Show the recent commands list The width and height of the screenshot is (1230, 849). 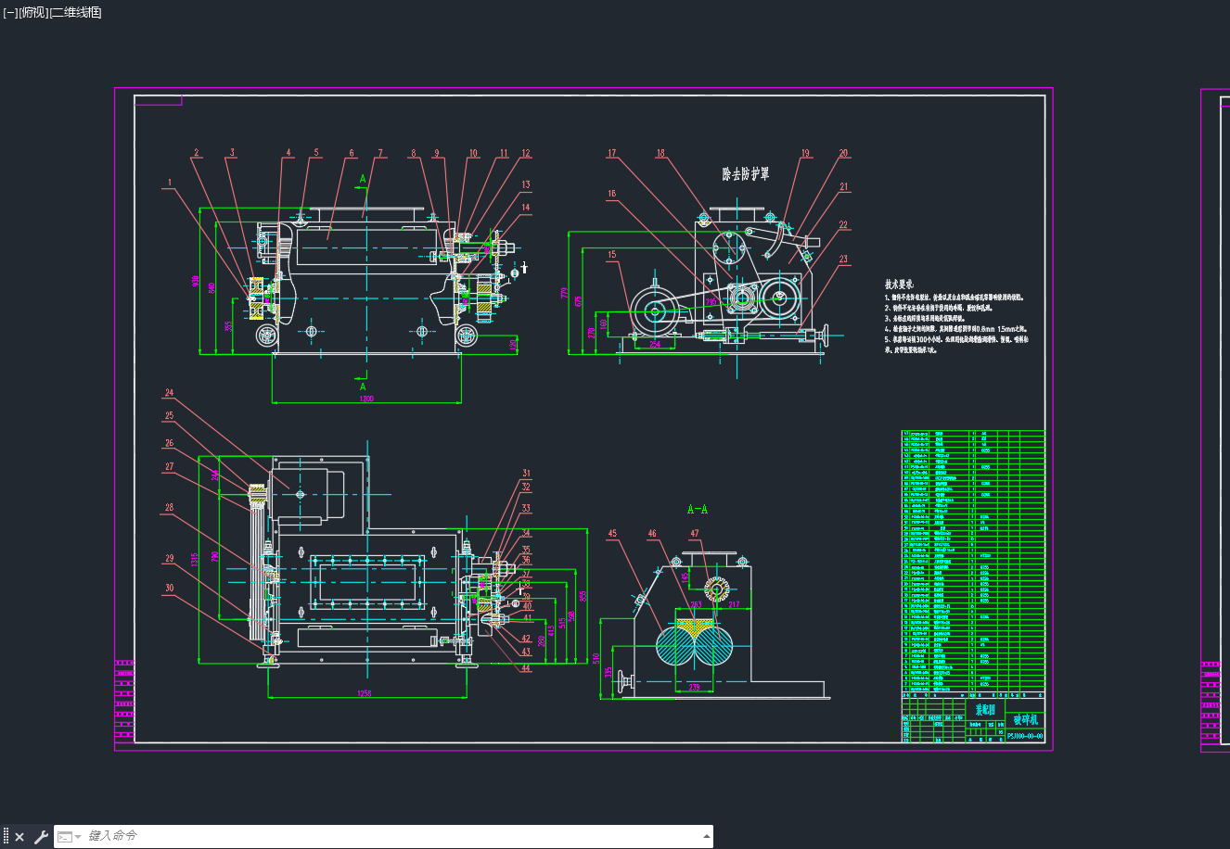(x=70, y=837)
